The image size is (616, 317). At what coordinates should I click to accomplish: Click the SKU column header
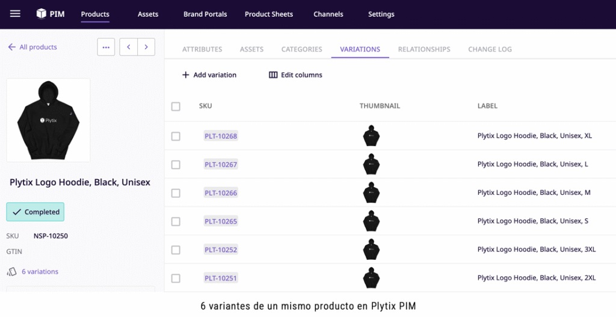206,106
